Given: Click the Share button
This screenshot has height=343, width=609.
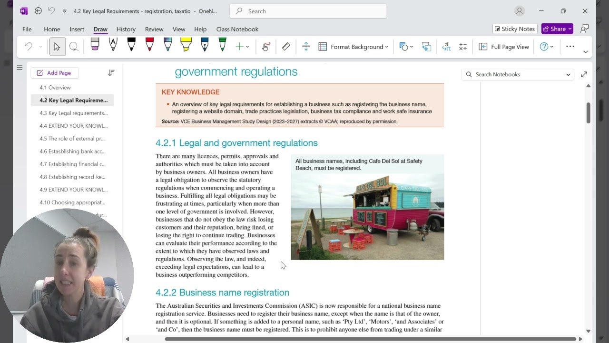Looking at the screenshot, I should [x=557, y=29].
